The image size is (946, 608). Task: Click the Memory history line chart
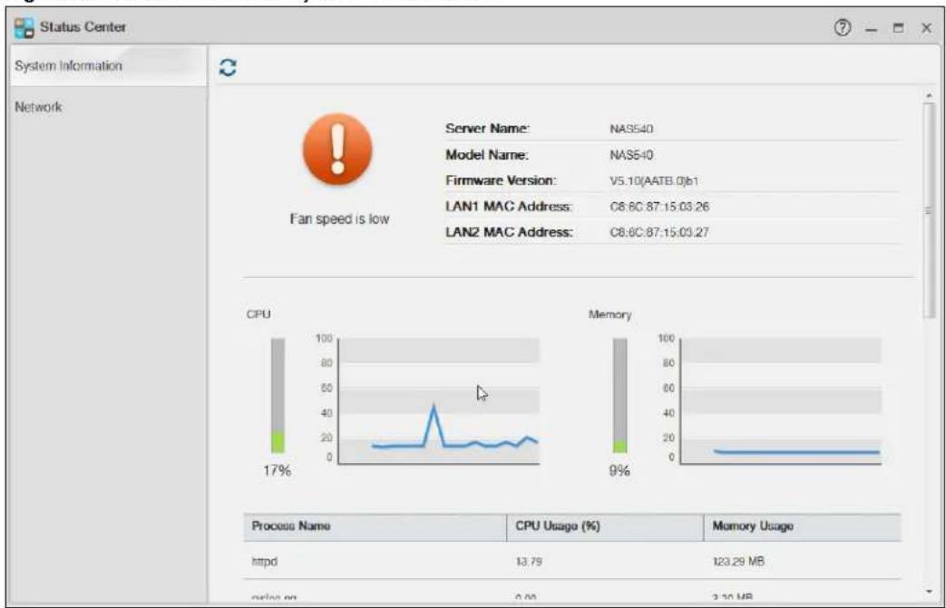point(781,401)
